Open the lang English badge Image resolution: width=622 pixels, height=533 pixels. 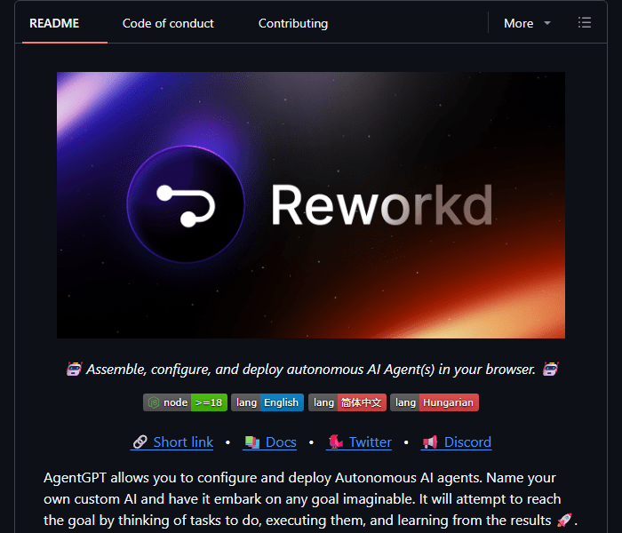[x=267, y=402]
